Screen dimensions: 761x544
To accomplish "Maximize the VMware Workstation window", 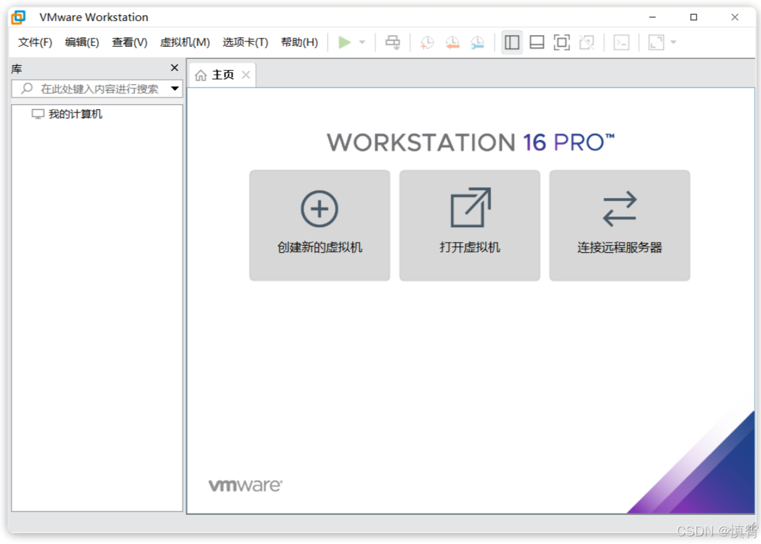I will (694, 17).
